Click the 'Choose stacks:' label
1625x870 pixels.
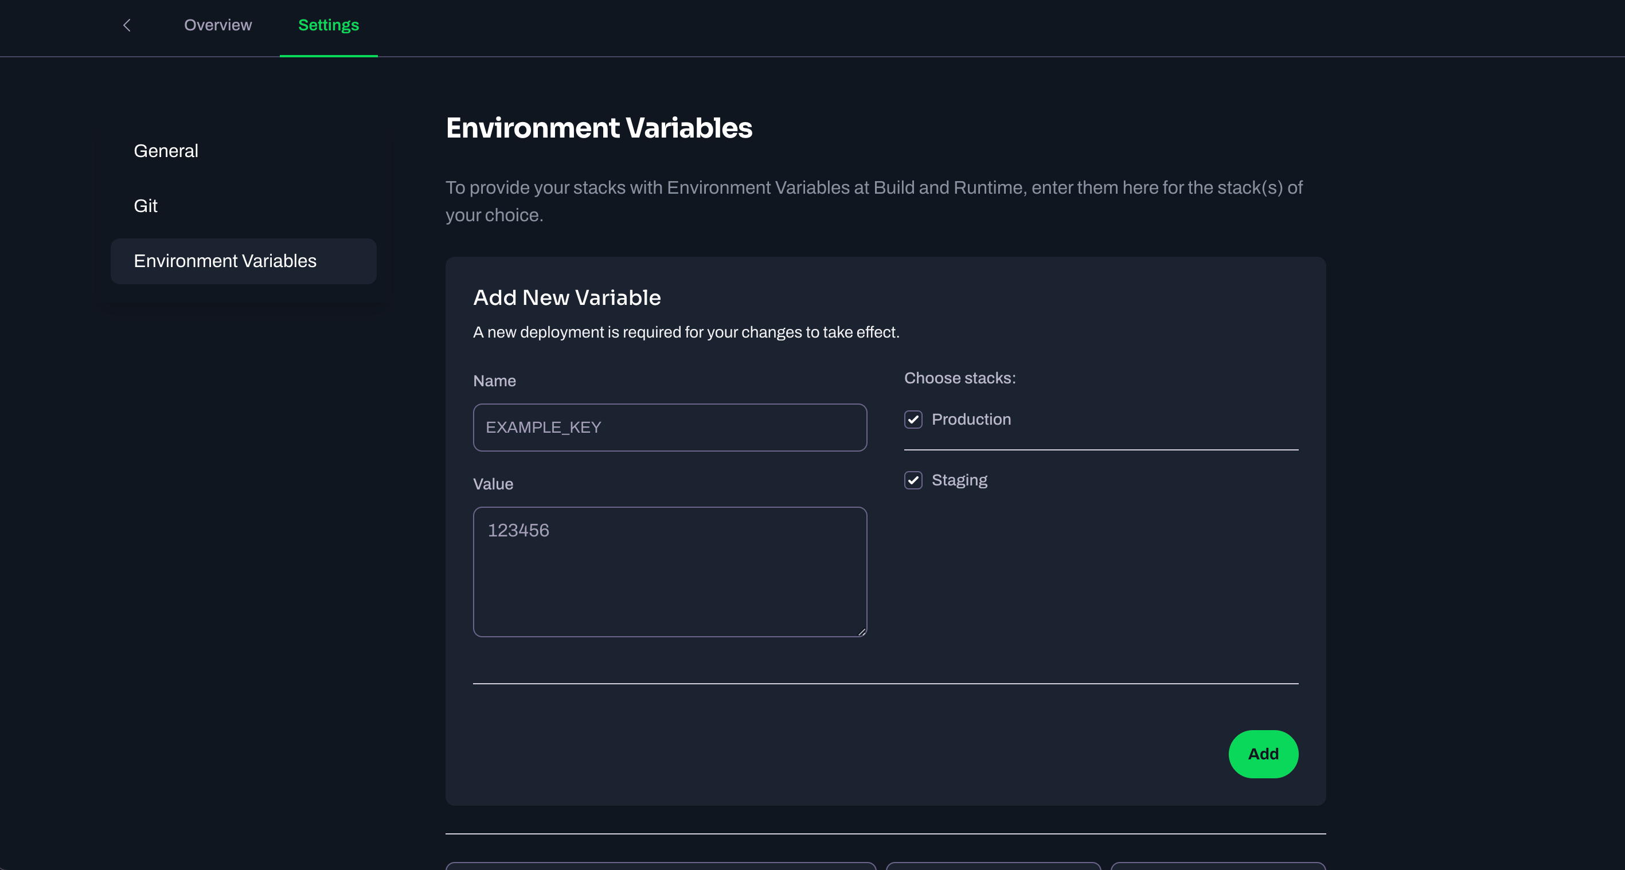point(959,378)
